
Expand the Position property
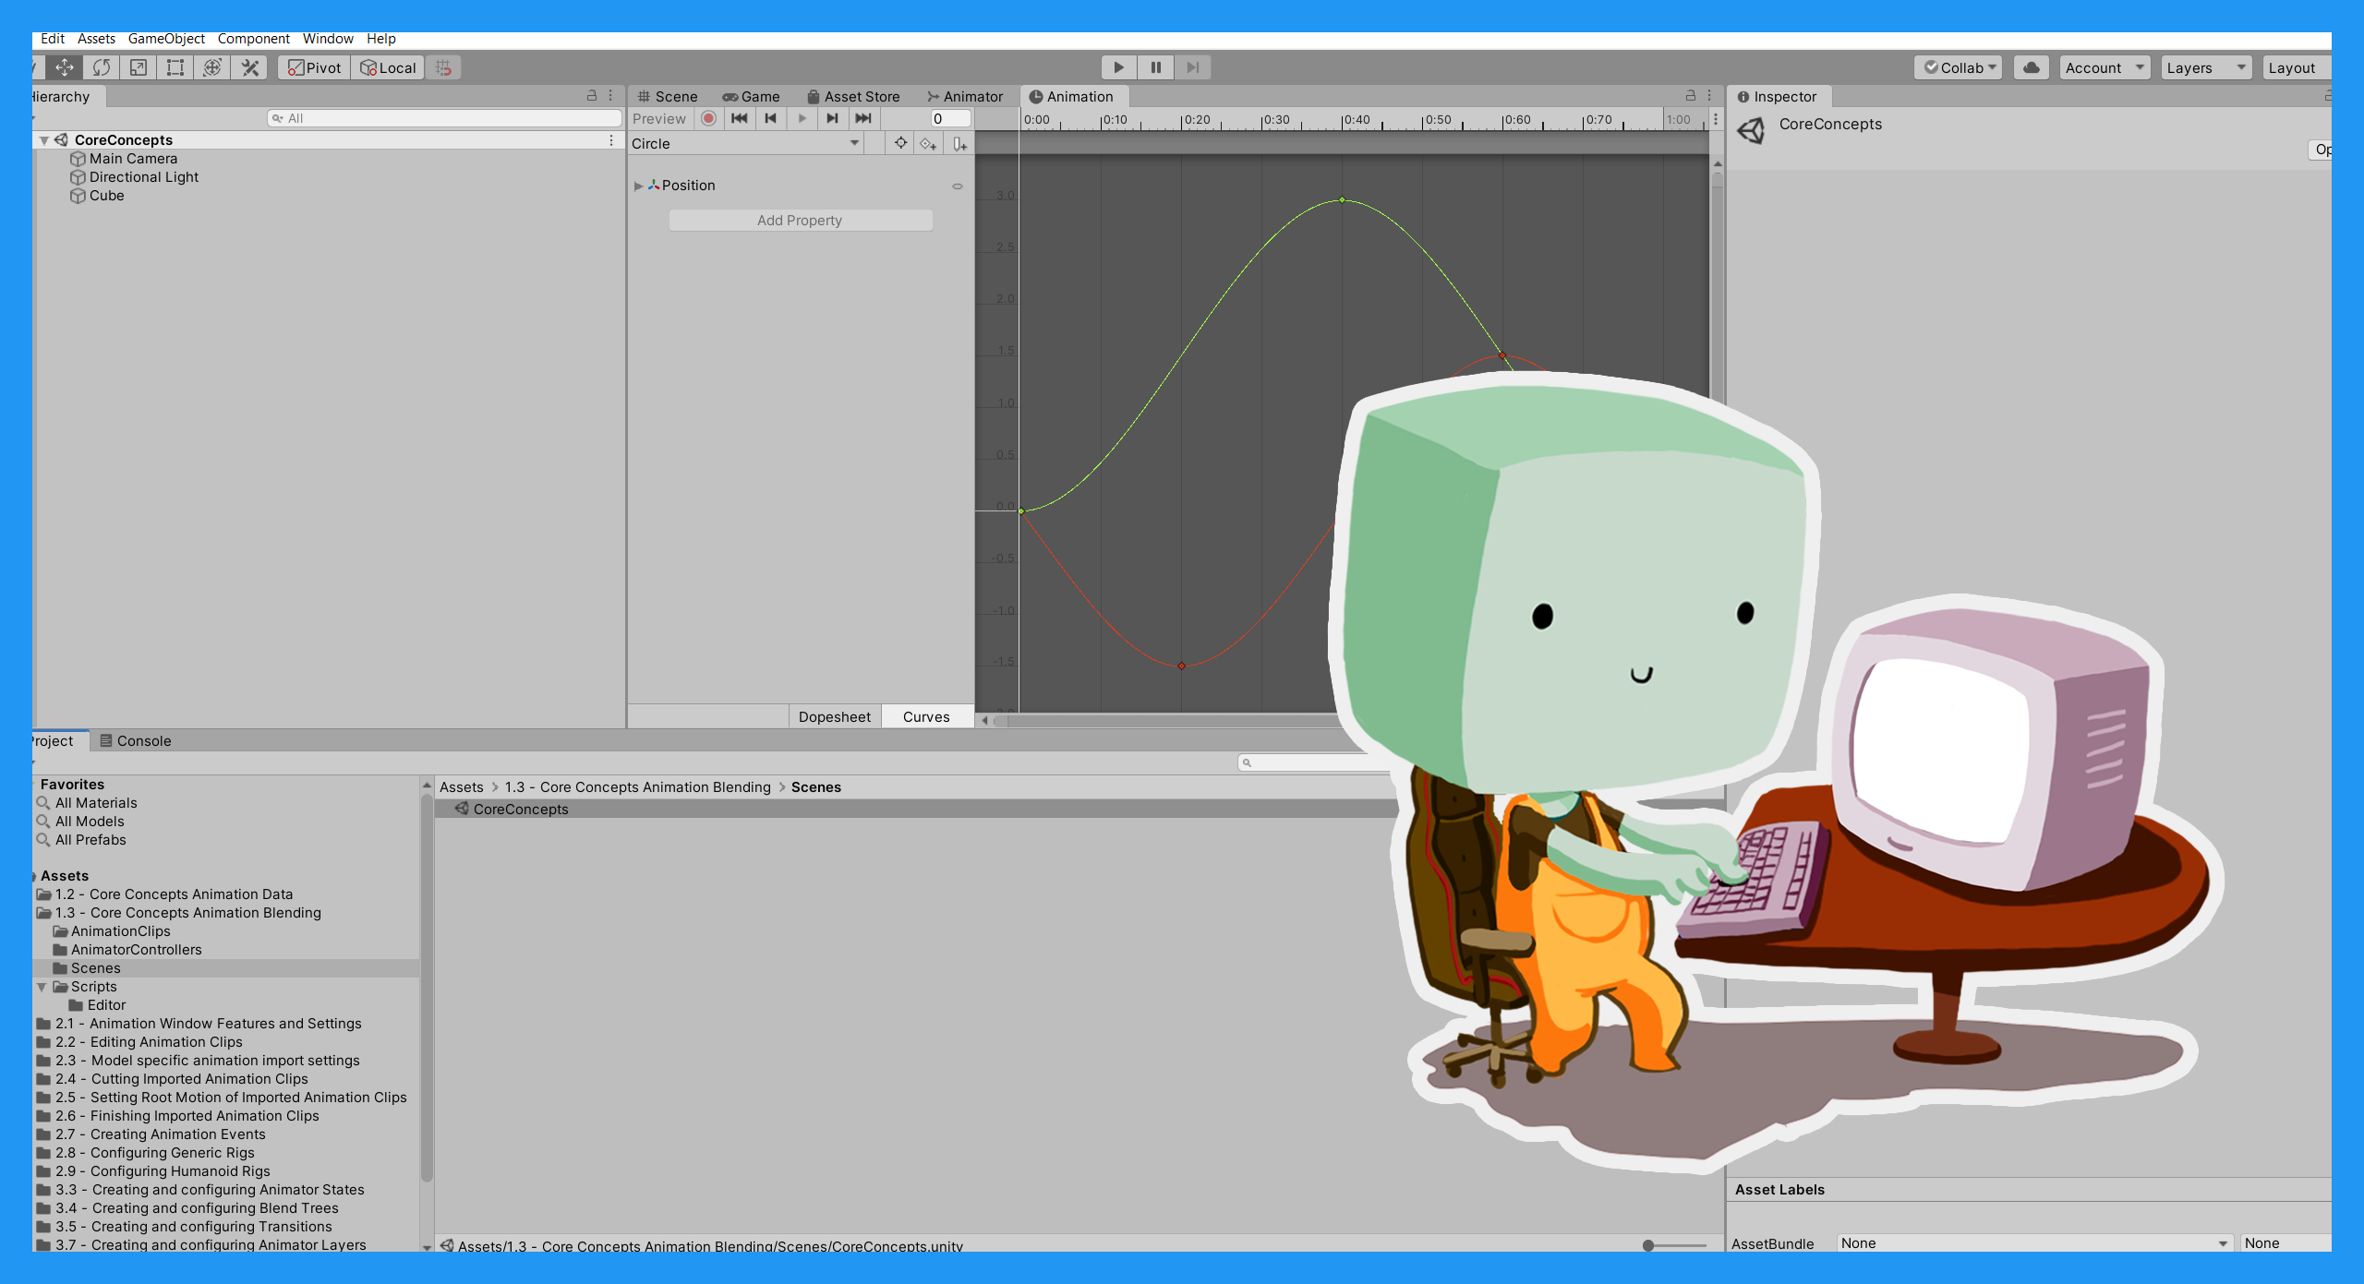[638, 186]
